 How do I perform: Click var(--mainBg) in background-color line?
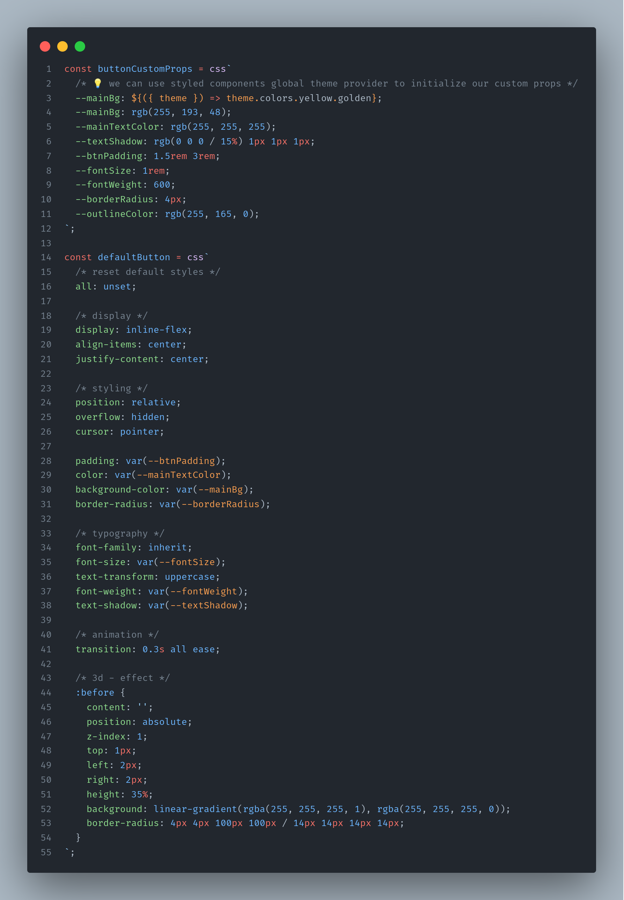pyautogui.click(x=212, y=489)
